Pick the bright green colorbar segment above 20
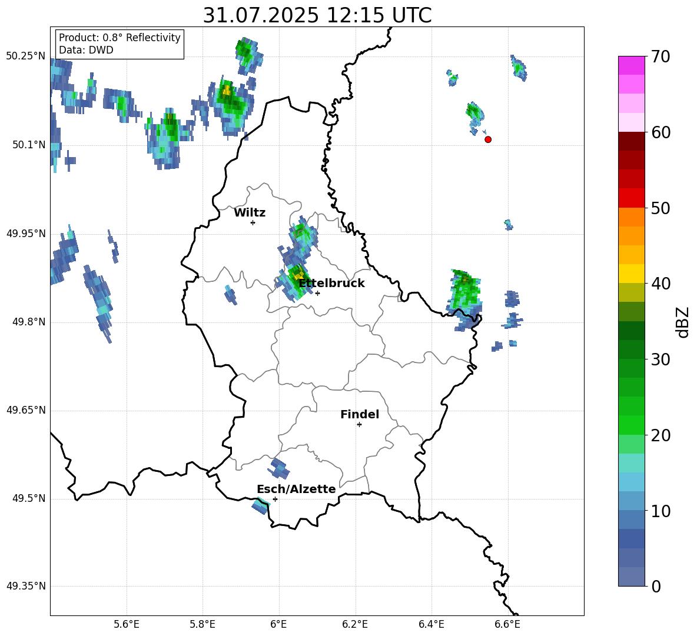Viewport: 697px width, 636px height. click(x=631, y=425)
